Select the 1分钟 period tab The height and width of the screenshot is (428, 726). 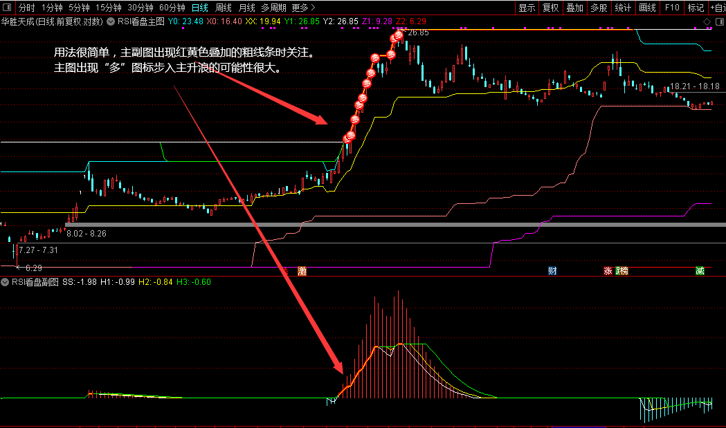tap(52, 8)
